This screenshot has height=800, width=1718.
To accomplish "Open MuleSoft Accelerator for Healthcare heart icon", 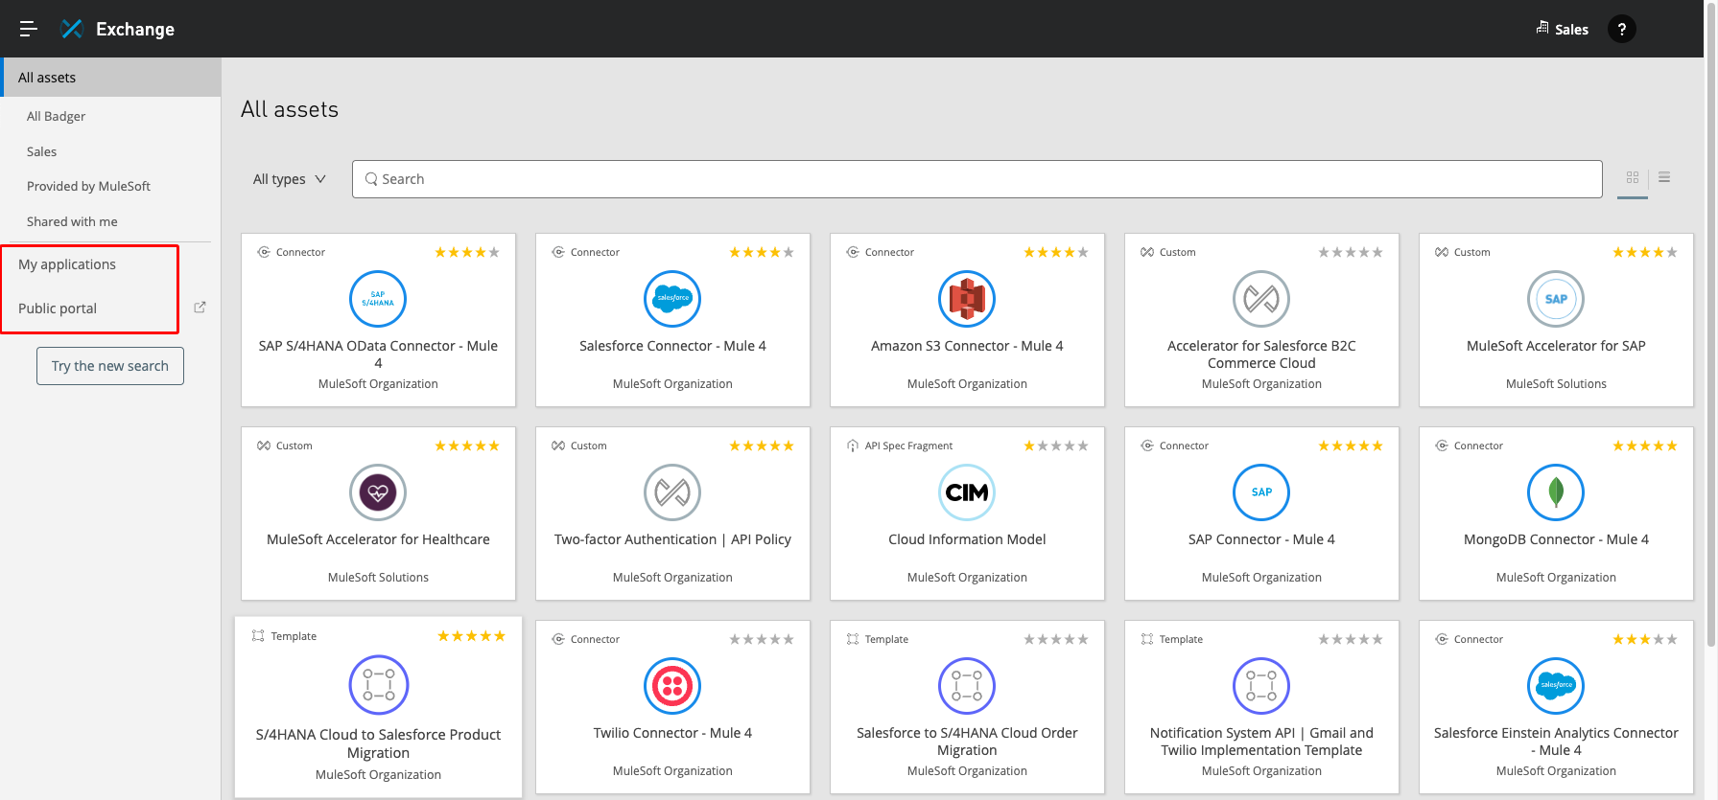I will tap(378, 492).
